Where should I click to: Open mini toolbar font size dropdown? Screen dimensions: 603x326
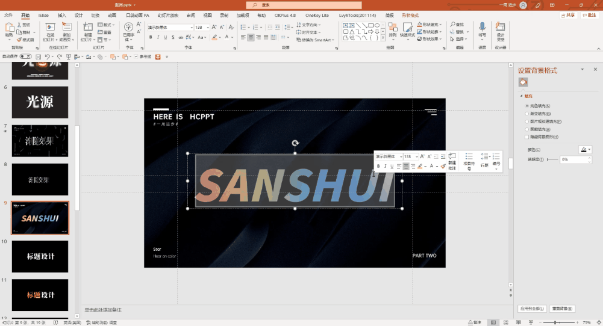pyautogui.click(x=417, y=156)
